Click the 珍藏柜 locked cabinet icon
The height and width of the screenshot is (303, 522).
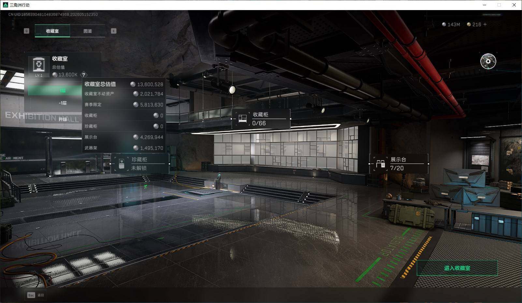click(x=122, y=164)
